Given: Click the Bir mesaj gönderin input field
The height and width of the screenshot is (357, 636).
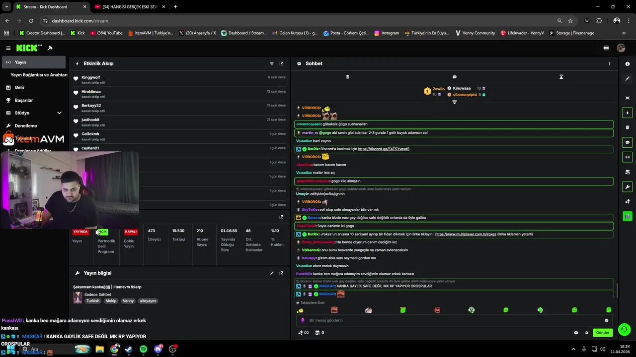Looking at the screenshot, I should click(454, 320).
